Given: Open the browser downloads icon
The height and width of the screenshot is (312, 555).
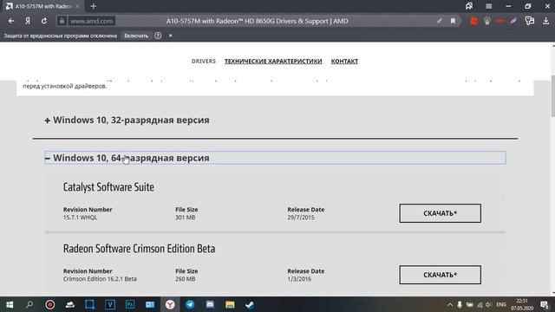Looking at the screenshot, I should (545, 21).
